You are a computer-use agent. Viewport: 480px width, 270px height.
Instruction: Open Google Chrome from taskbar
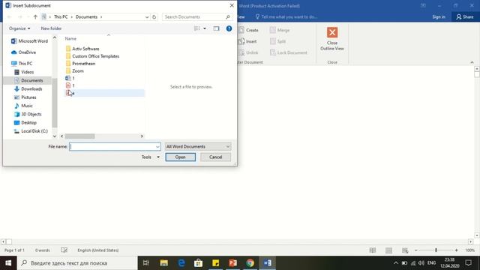250,263
